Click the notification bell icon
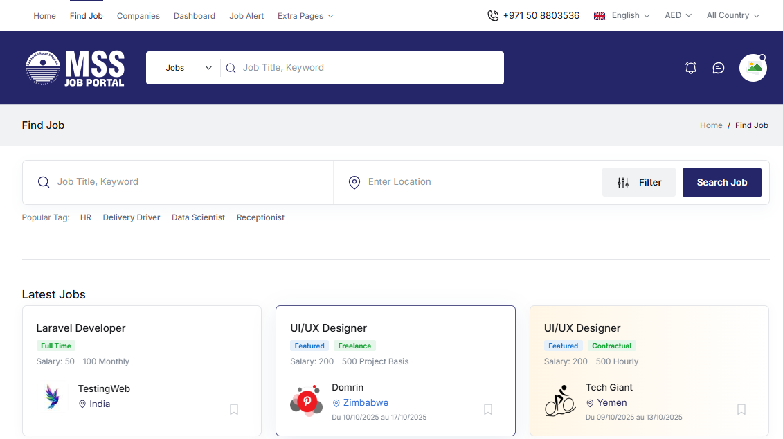The image size is (783, 439). tap(690, 68)
